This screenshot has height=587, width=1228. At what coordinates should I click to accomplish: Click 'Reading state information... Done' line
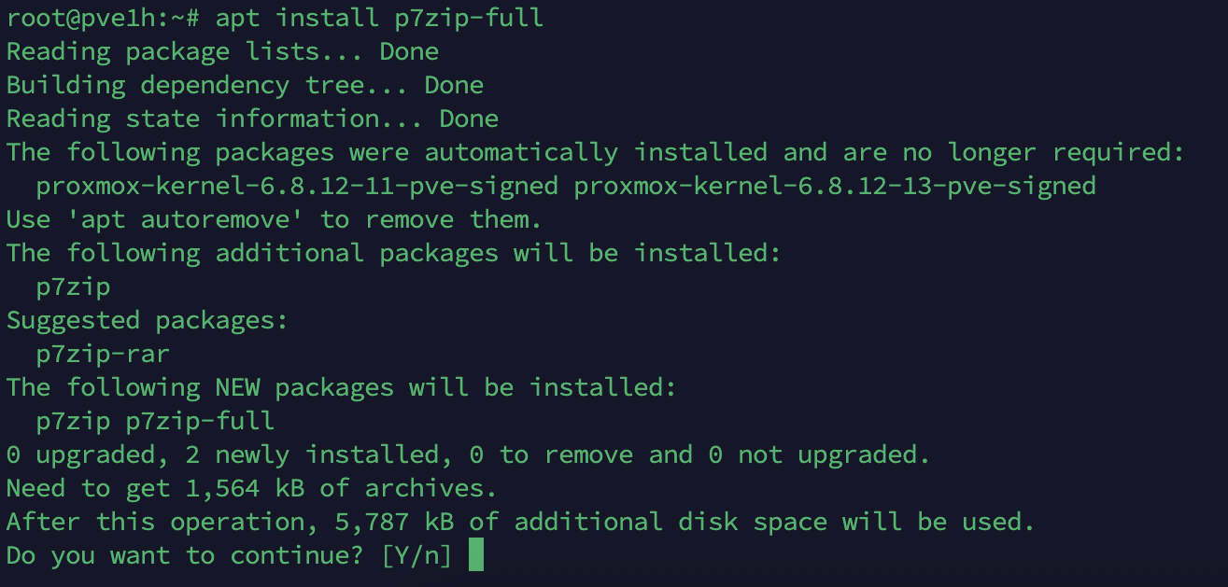[x=252, y=119]
